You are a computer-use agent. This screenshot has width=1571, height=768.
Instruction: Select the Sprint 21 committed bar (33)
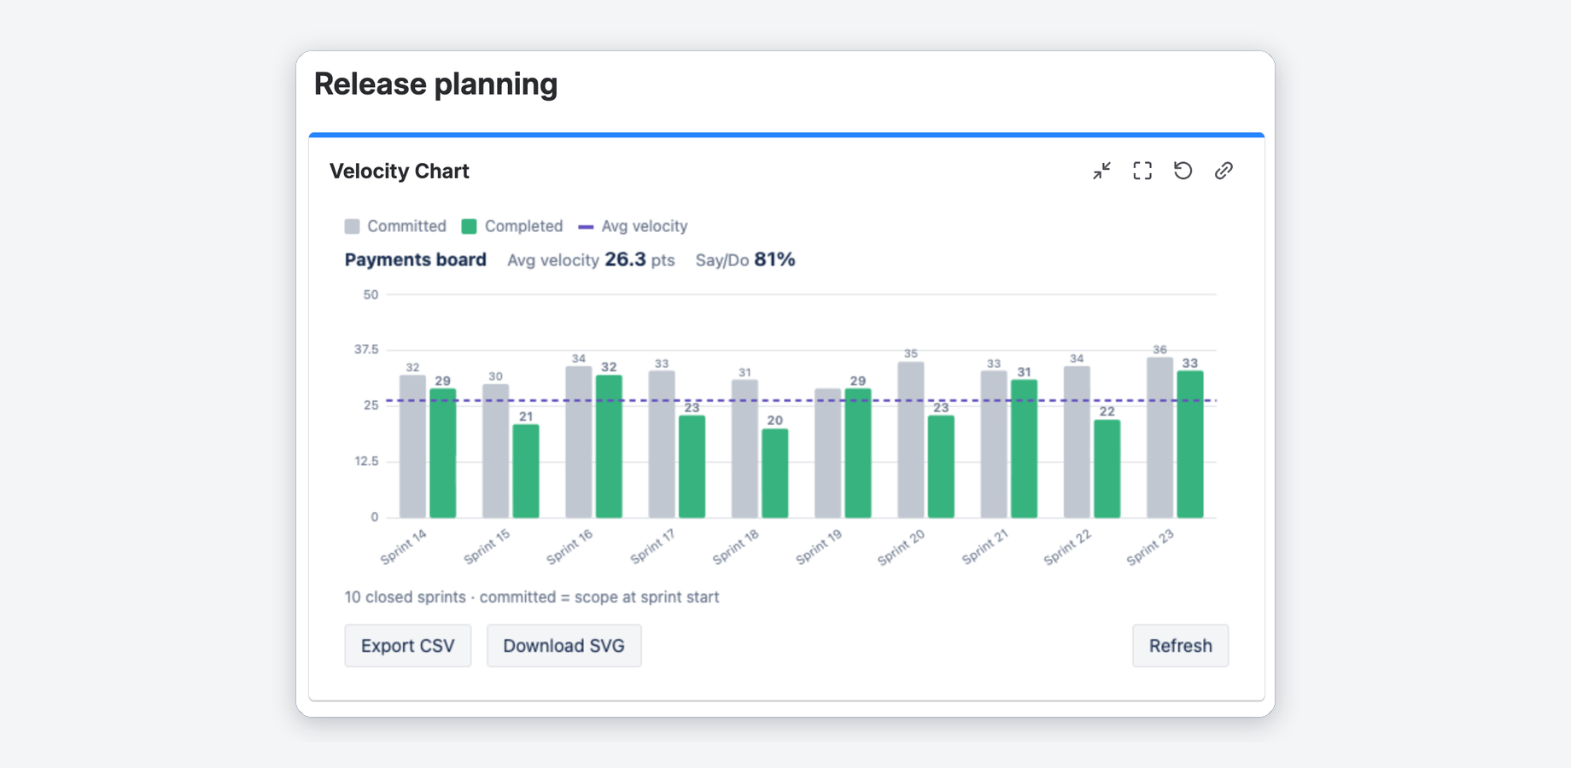coord(994,445)
